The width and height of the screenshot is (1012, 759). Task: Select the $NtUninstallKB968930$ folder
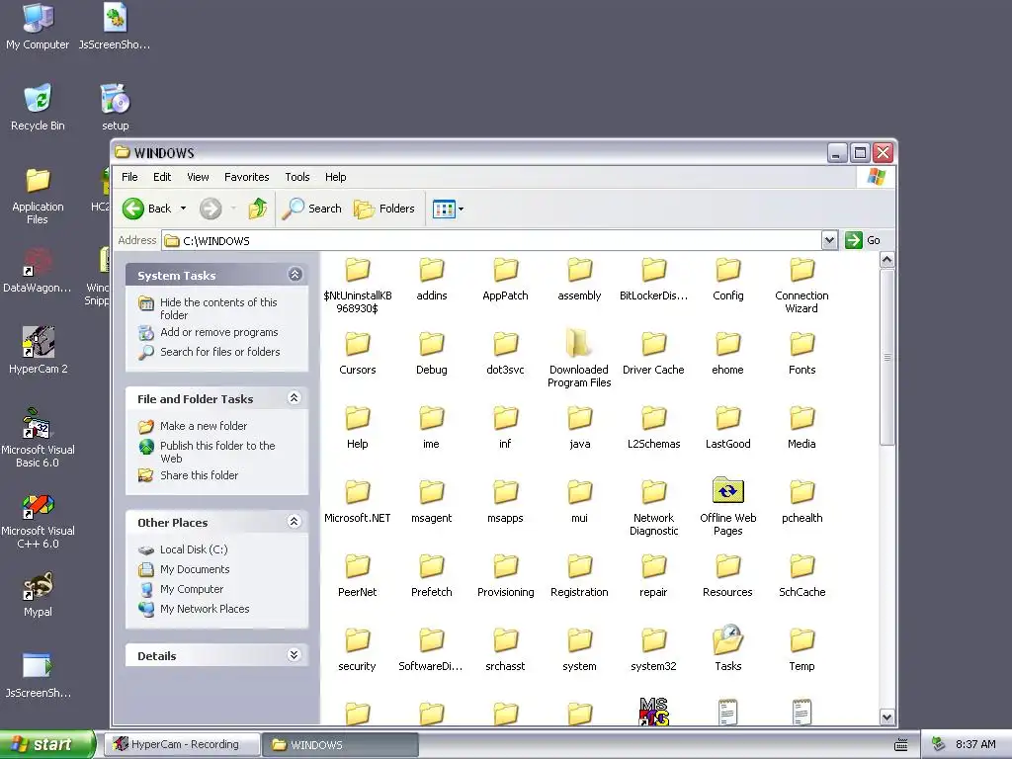357,284
